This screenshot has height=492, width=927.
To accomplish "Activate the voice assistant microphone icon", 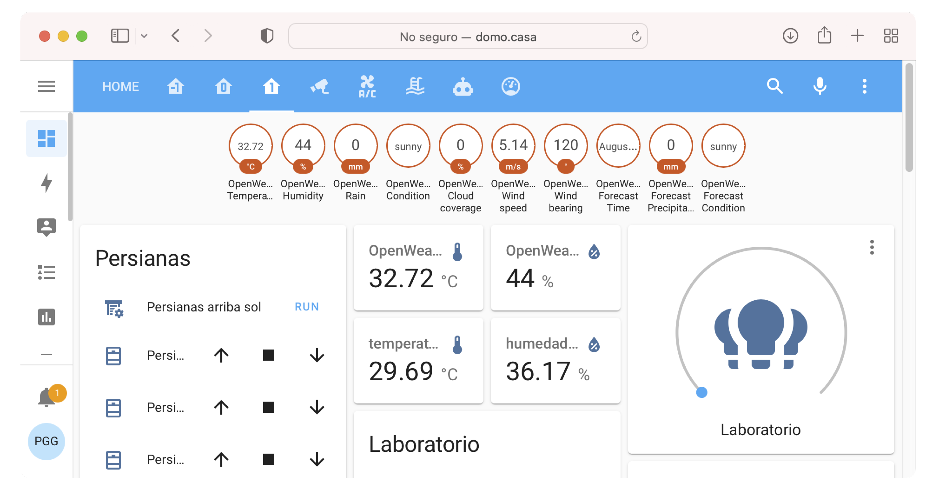I will [x=819, y=86].
